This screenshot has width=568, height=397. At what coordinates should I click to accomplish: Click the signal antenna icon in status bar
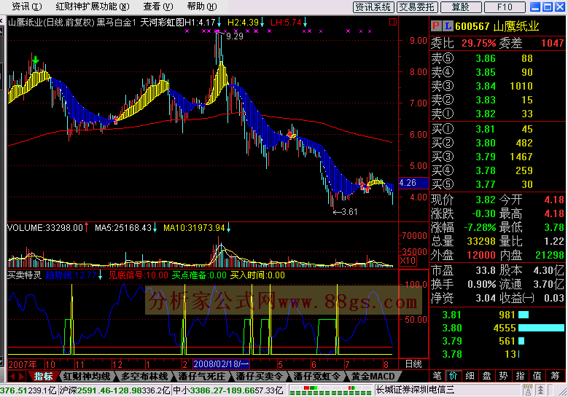tap(528, 390)
